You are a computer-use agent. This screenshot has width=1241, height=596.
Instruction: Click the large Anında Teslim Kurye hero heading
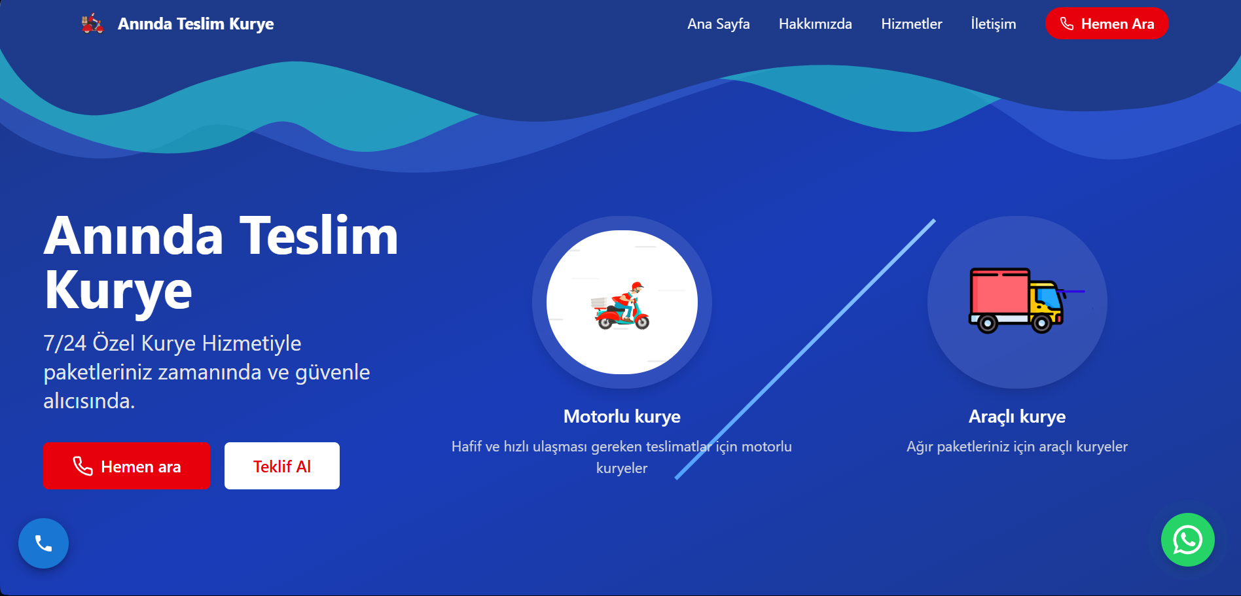(221, 262)
